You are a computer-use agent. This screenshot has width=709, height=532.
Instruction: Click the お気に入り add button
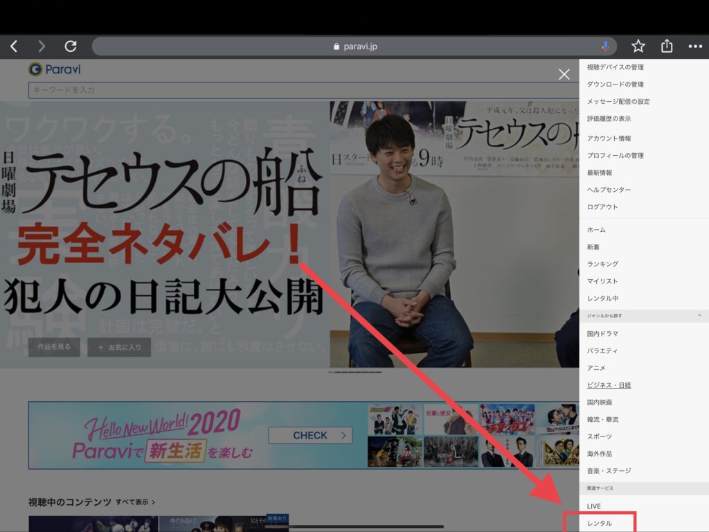pyautogui.click(x=119, y=347)
